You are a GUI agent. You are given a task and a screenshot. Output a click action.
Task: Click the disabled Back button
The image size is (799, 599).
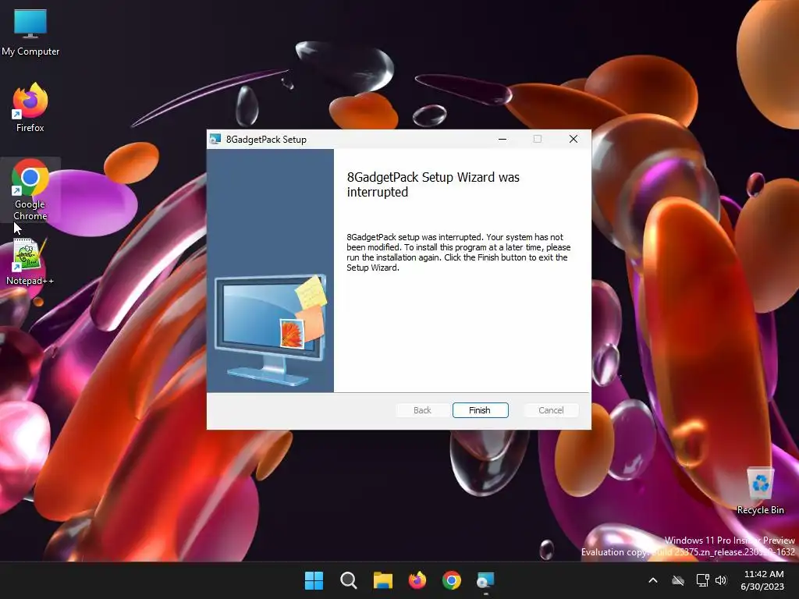422,410
